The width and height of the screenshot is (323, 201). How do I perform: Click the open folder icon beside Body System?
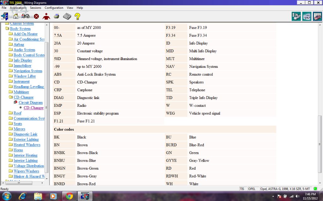coord(7,29)
